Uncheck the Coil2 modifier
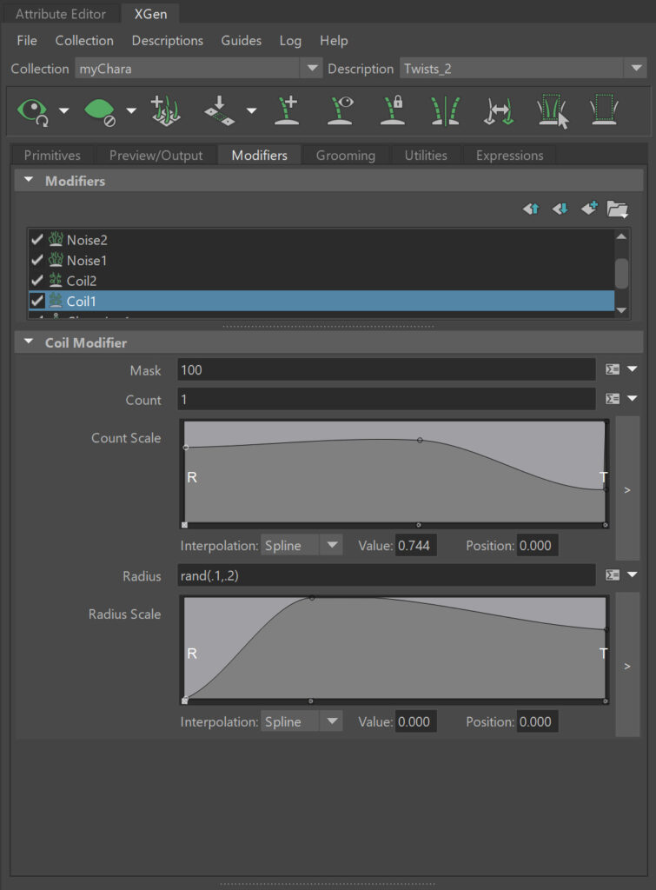The height and width of the screenshot is (890, 656). point(36,281)
